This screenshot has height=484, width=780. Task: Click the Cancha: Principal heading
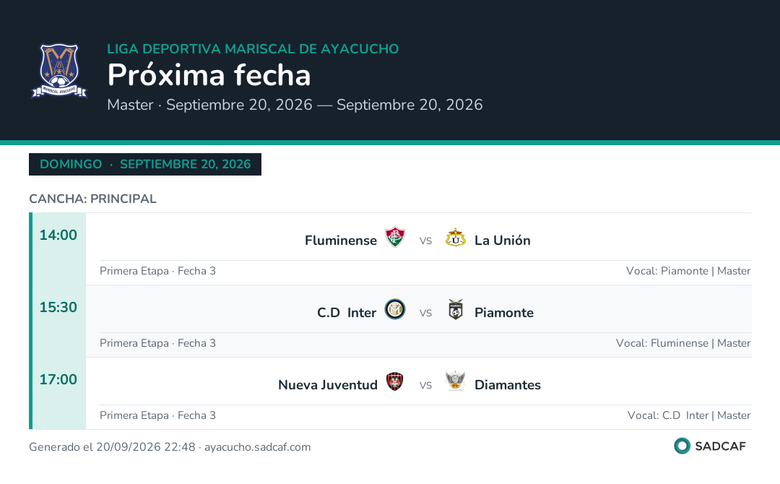[x=92, y=199]
